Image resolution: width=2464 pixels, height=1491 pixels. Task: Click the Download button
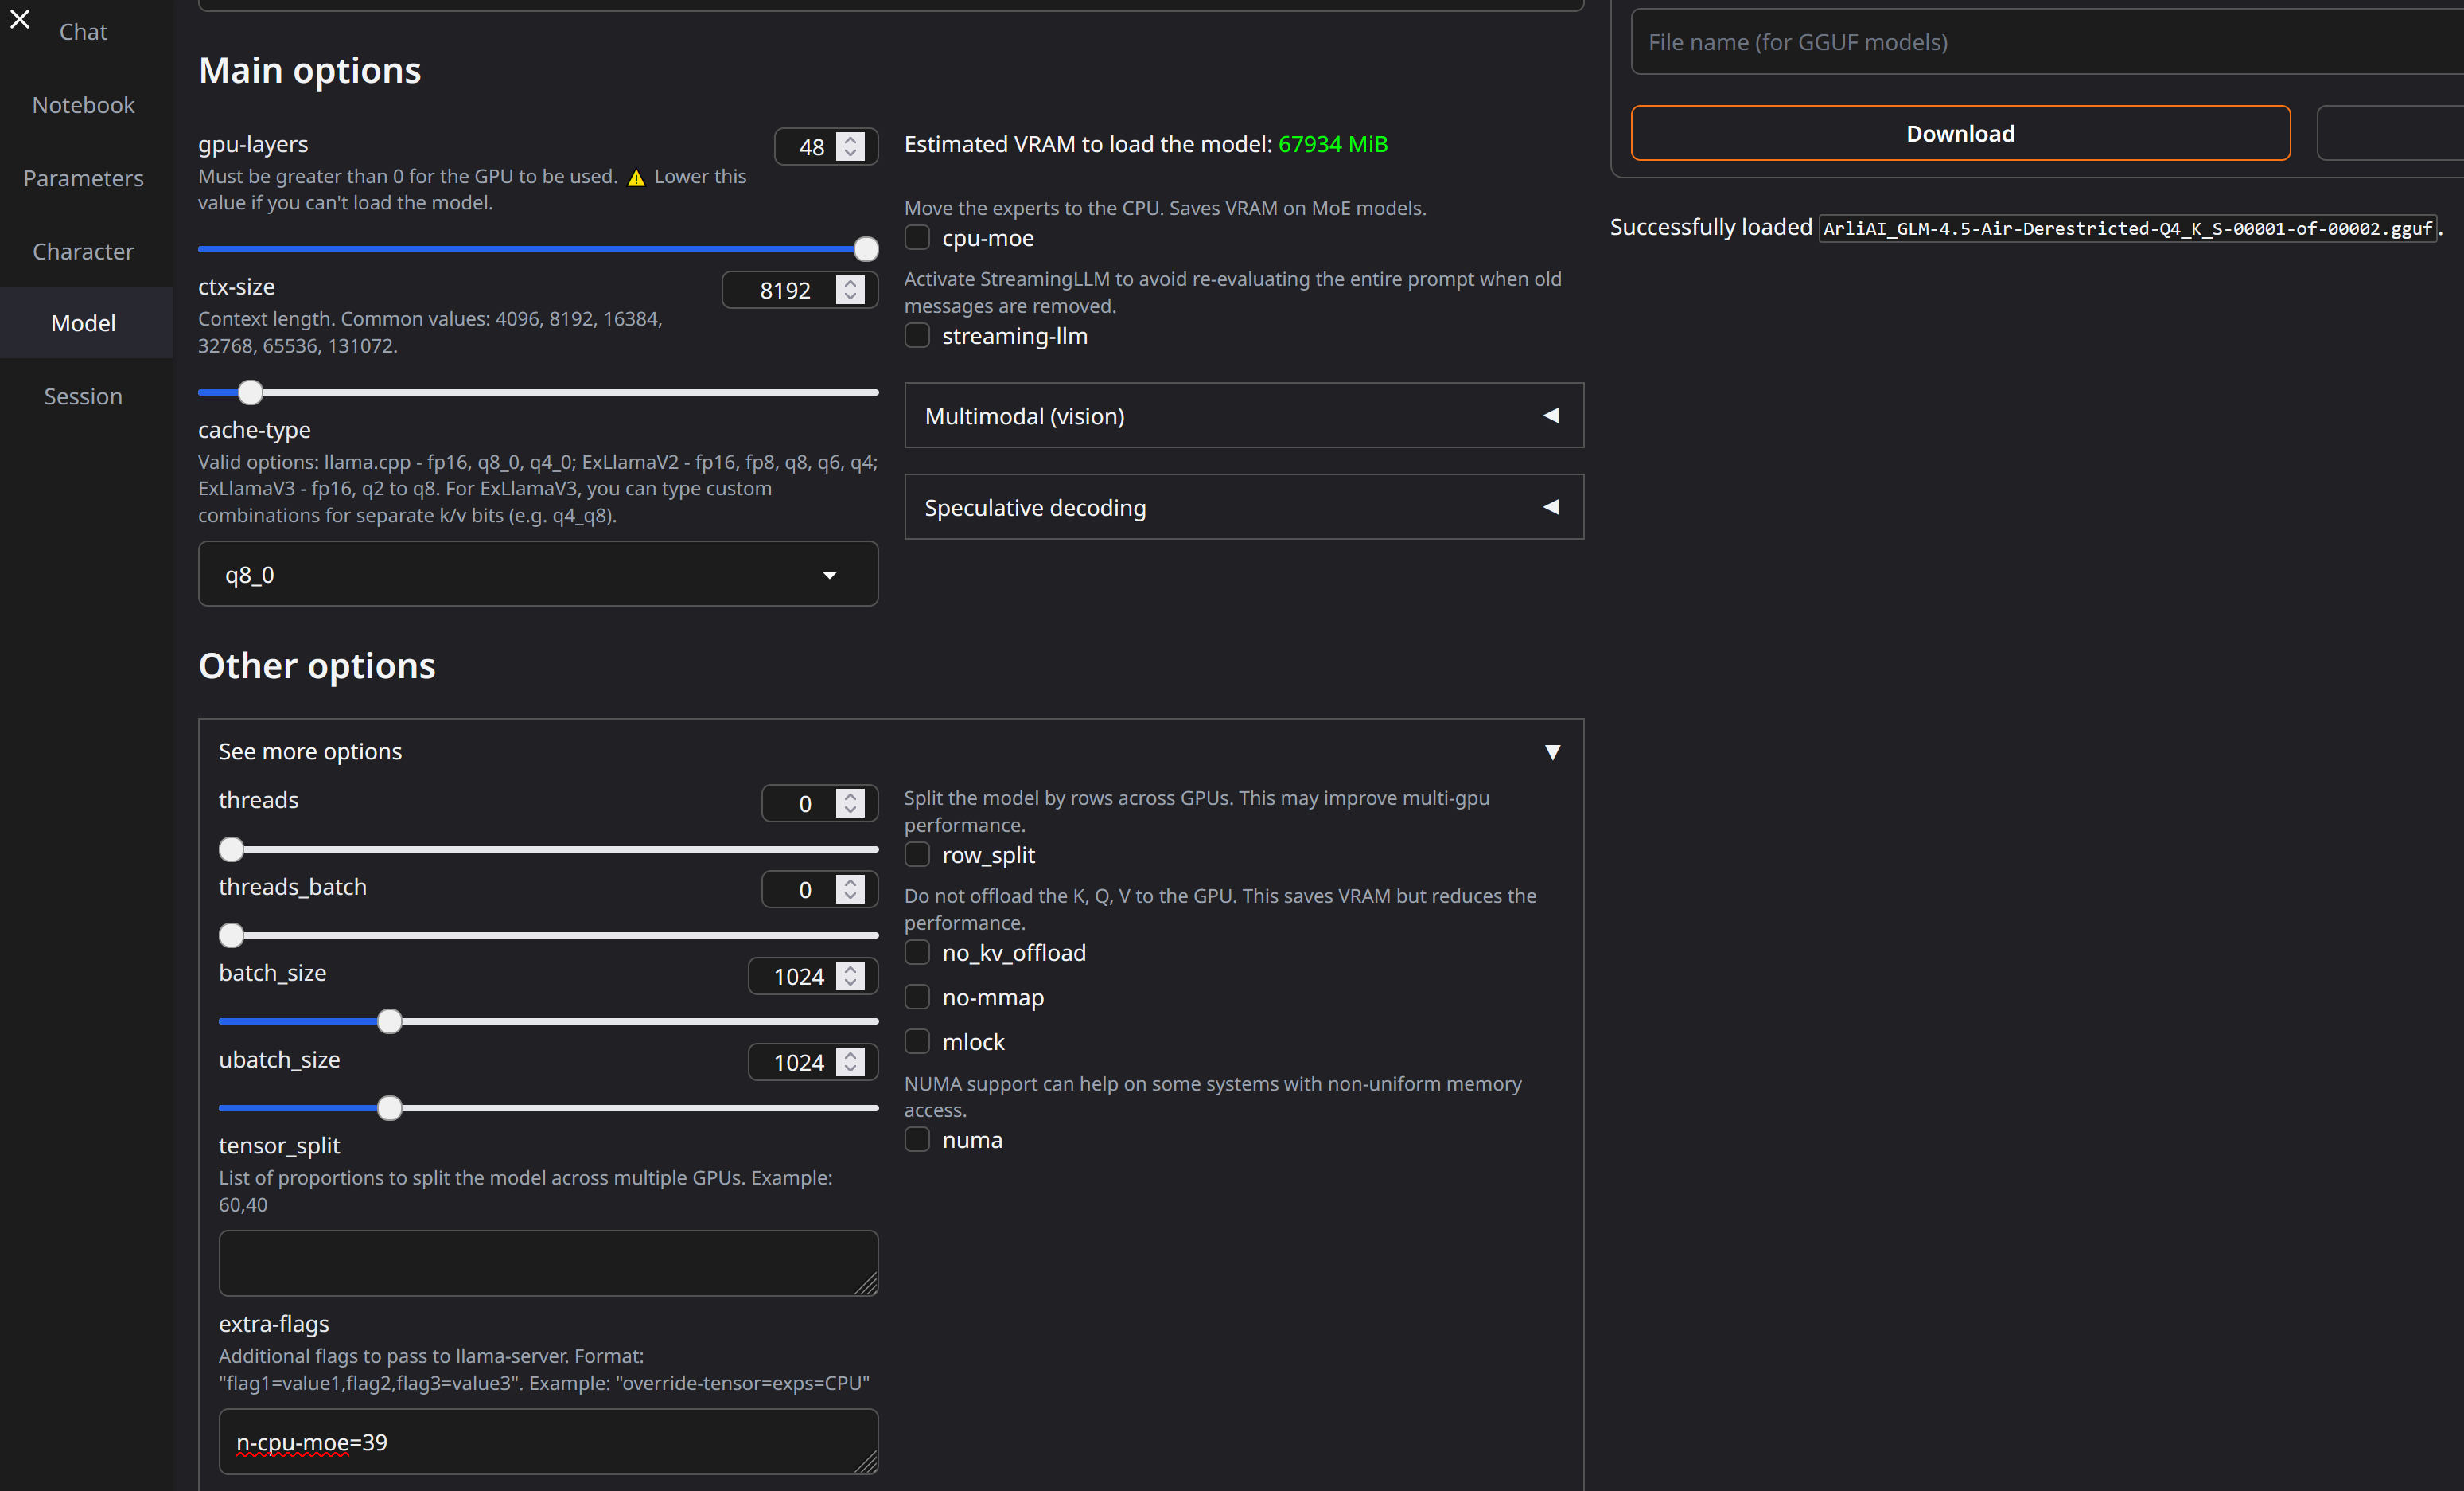click(x=1959, y=133)
